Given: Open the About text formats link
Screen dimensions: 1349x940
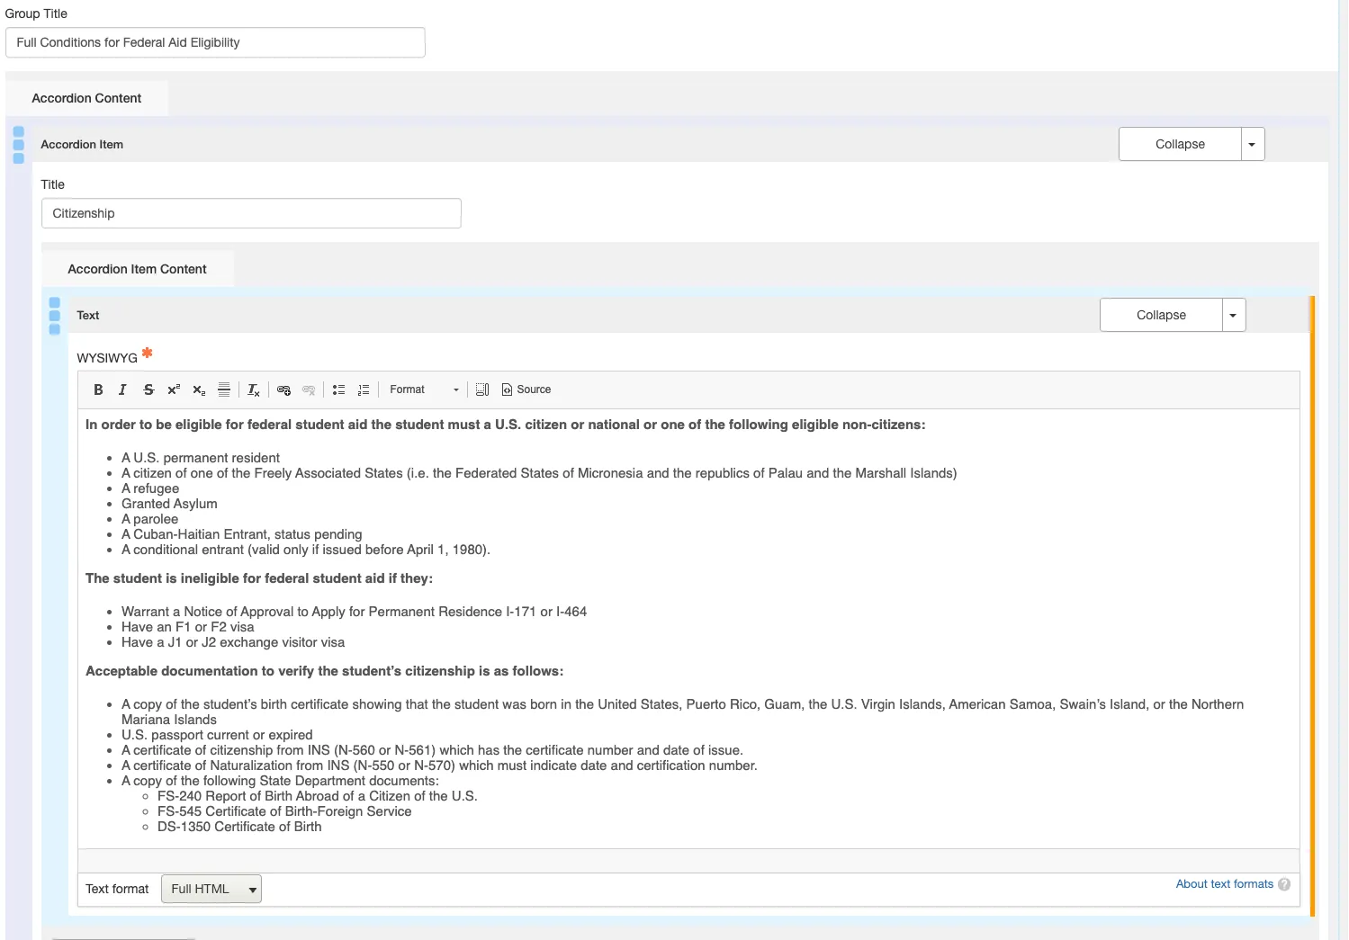Looking at the screenshot, I should pyautogui.click(x=1224, y=884).
